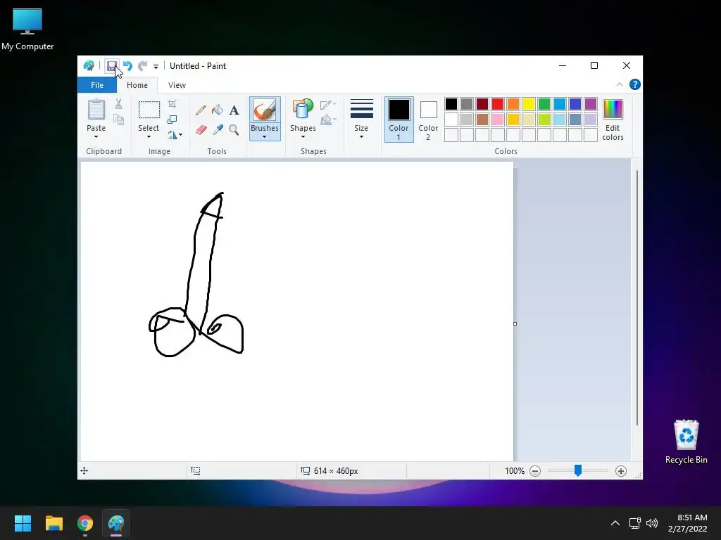This screenshot has height=540, width=721.
Task: Redo the last undone action
Action: click(x=142, y=66)
